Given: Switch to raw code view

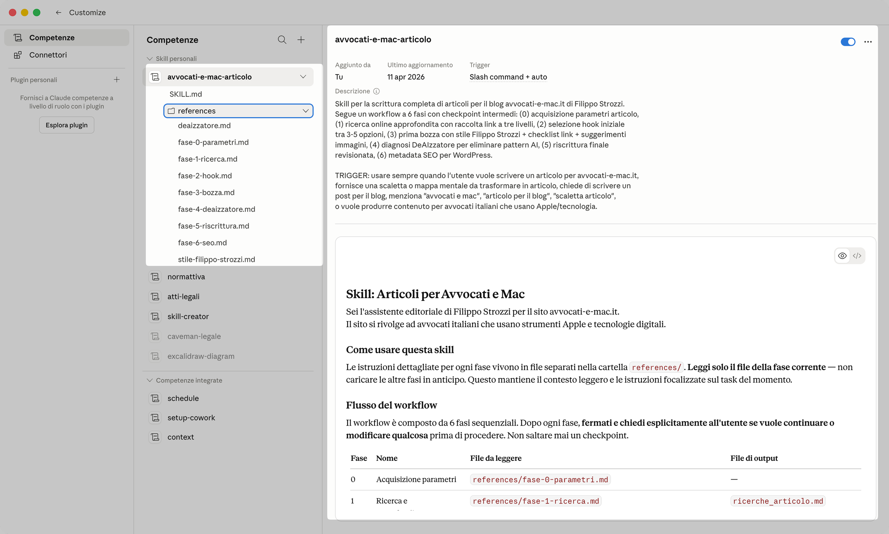Looking at the screenshot, I should [x=857, y=256].
